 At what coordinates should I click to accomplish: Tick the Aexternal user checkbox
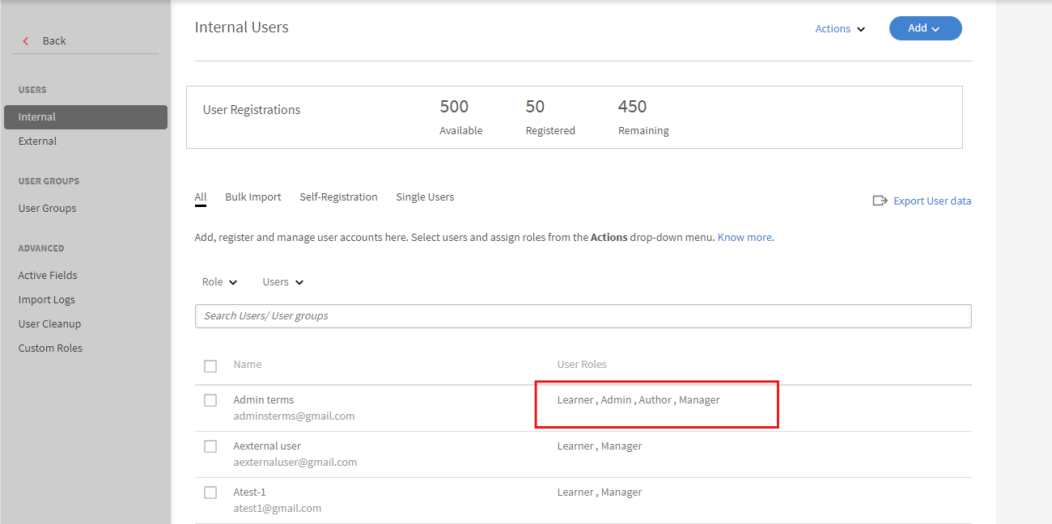tap(210, 446)
